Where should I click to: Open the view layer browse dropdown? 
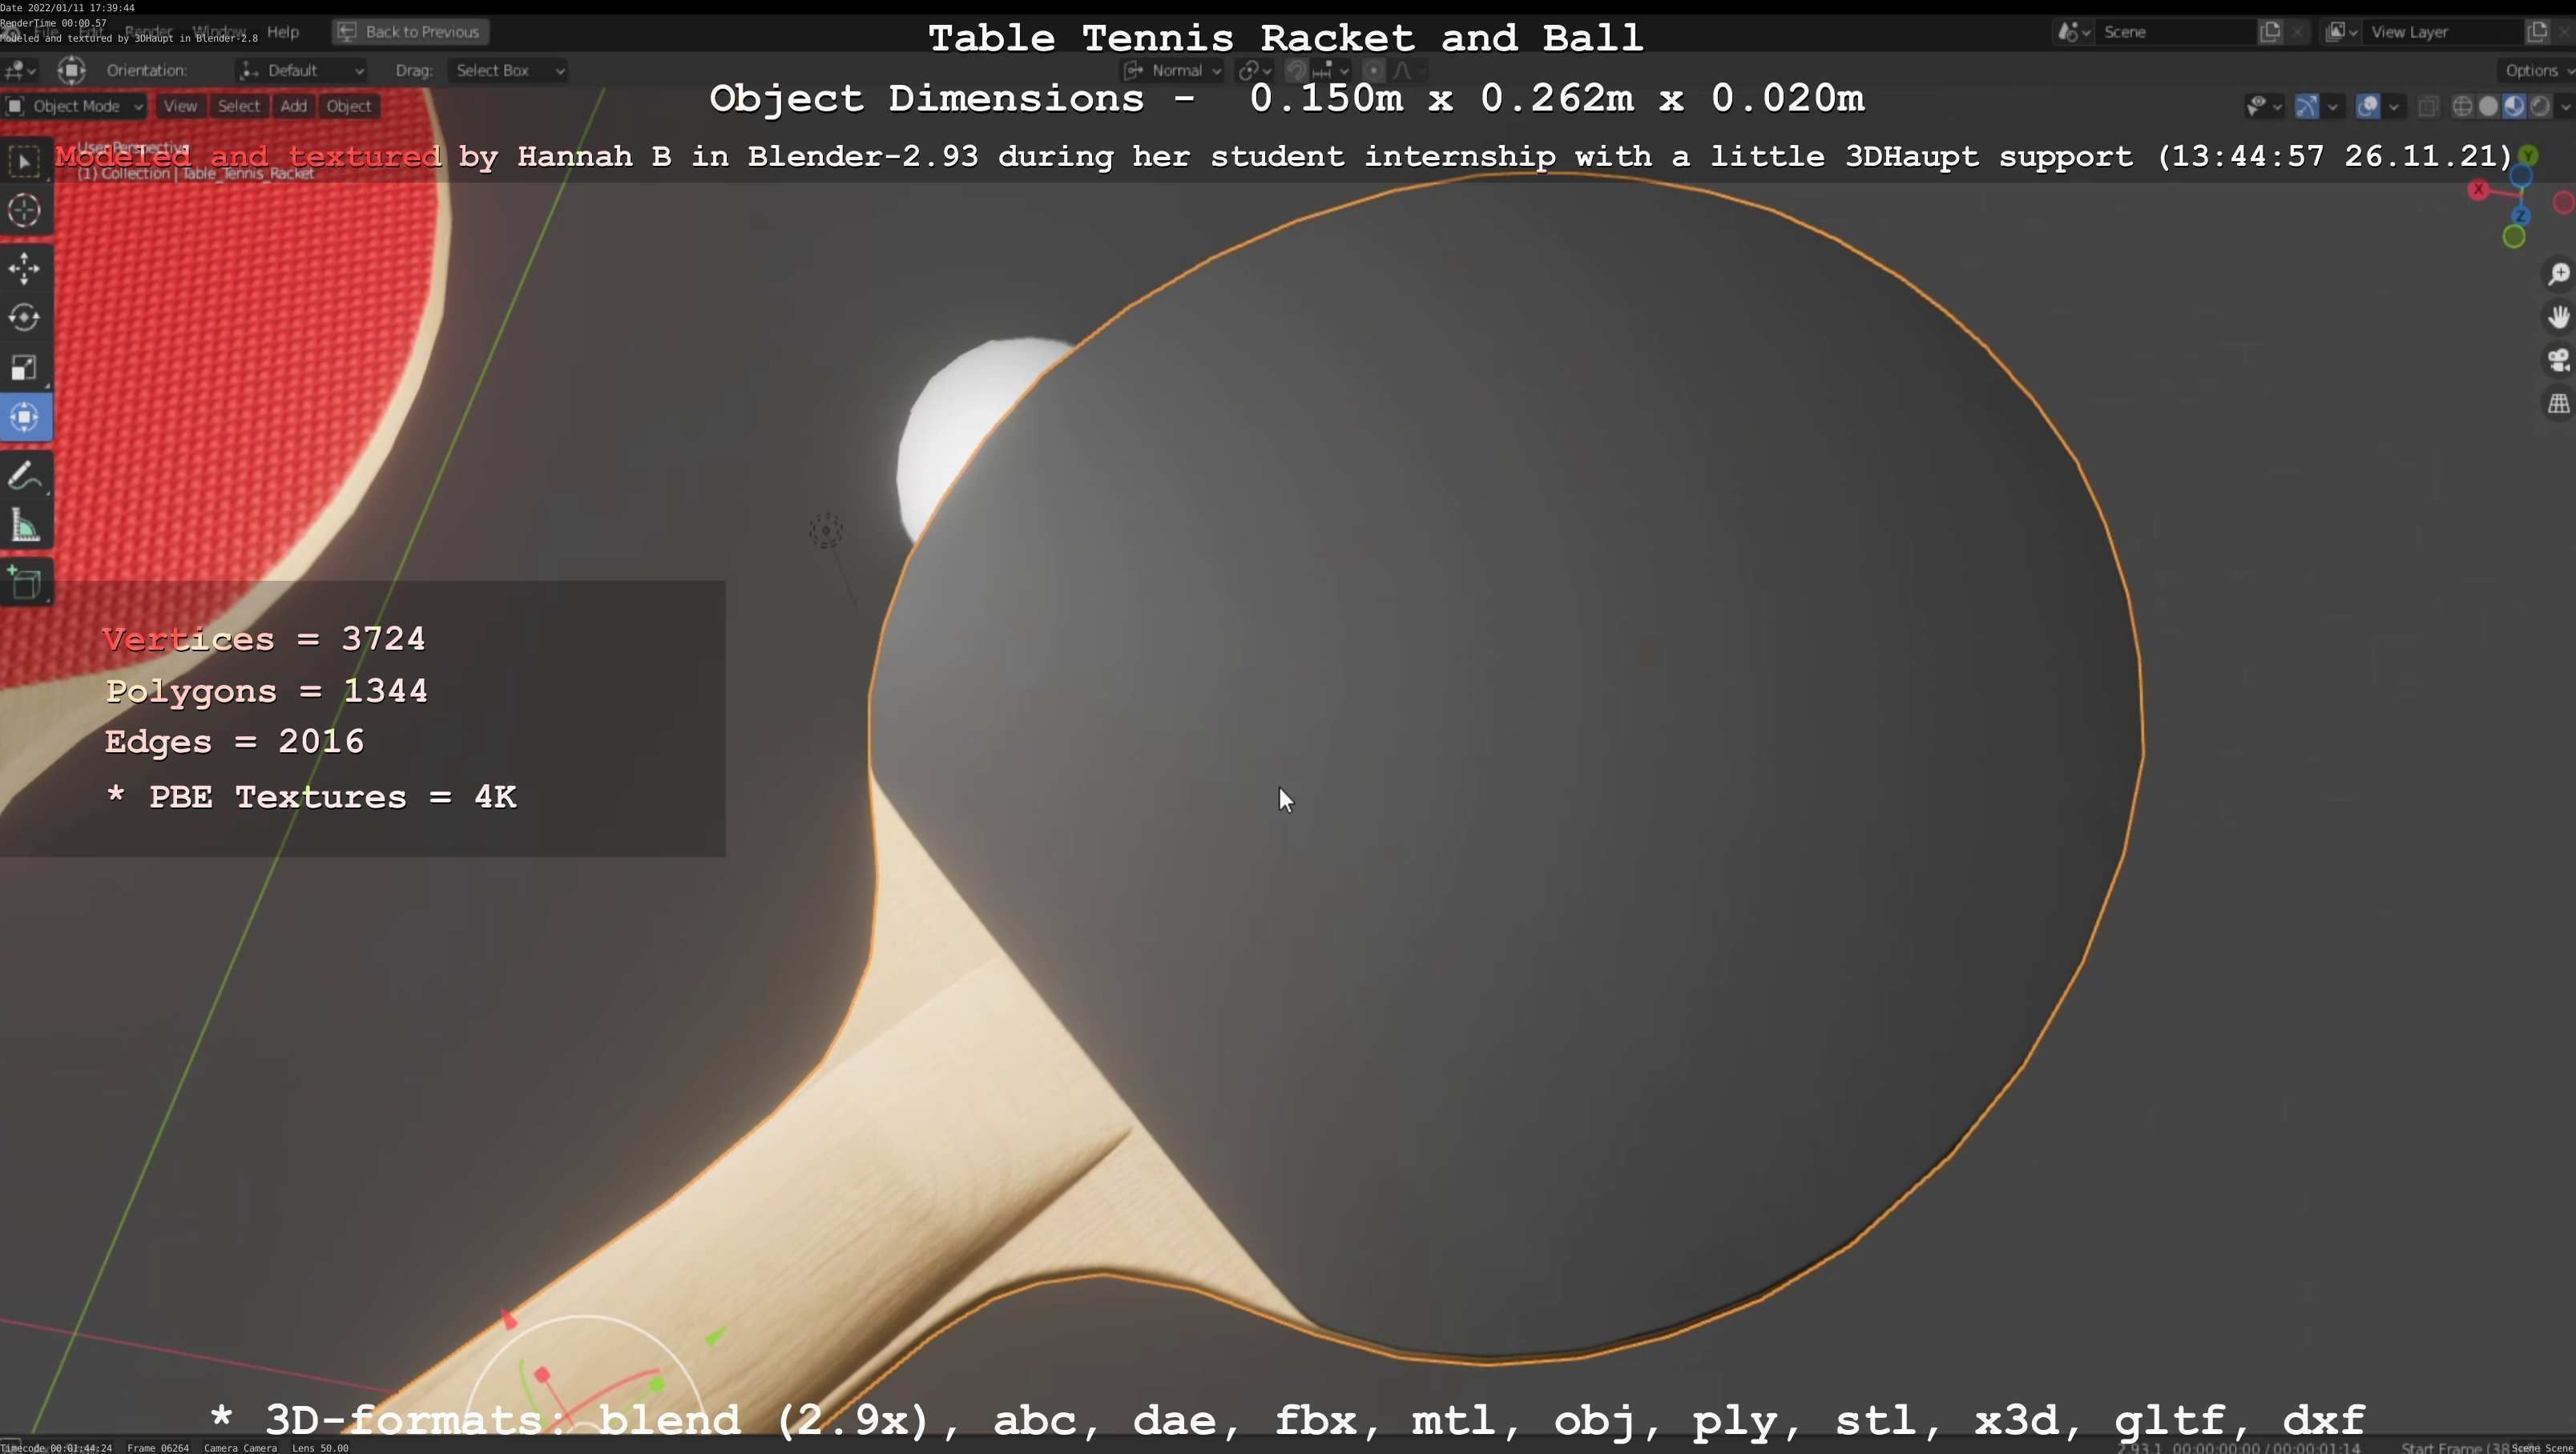tap(2341, 32)
